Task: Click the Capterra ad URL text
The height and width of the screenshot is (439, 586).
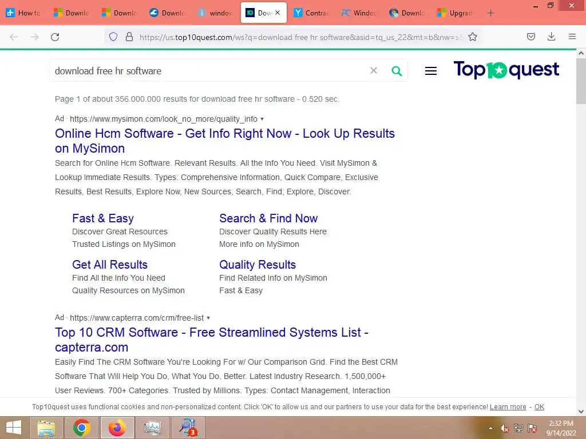Action: 137,318
